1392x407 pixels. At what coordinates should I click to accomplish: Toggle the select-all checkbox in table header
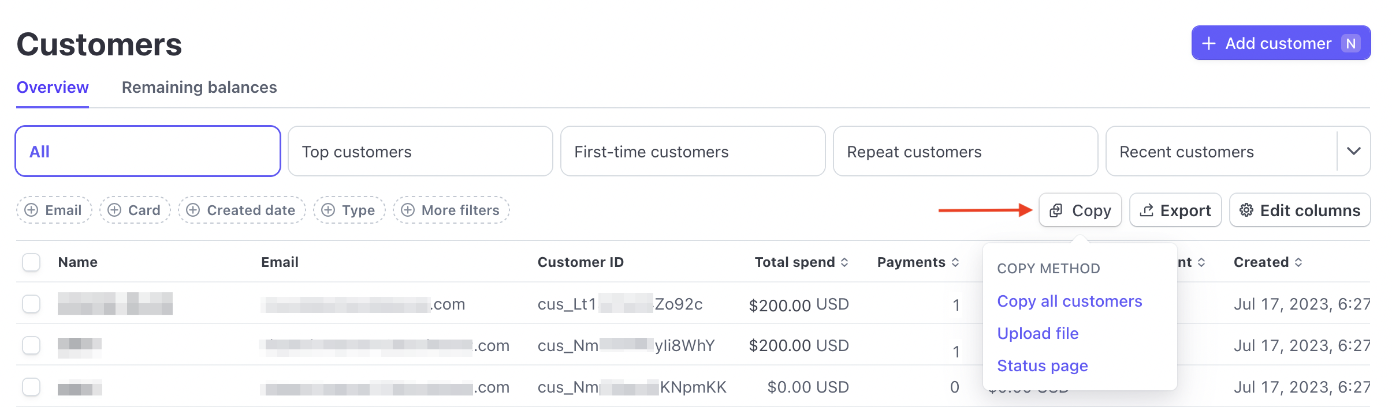pos(31,262)
